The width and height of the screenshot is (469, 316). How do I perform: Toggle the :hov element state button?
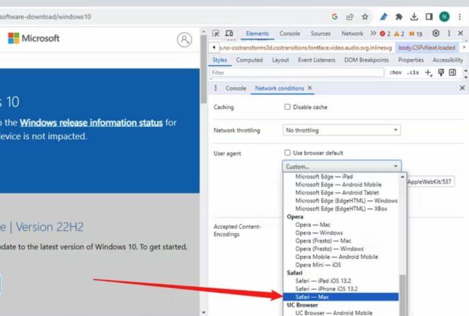tap(396, 72)
